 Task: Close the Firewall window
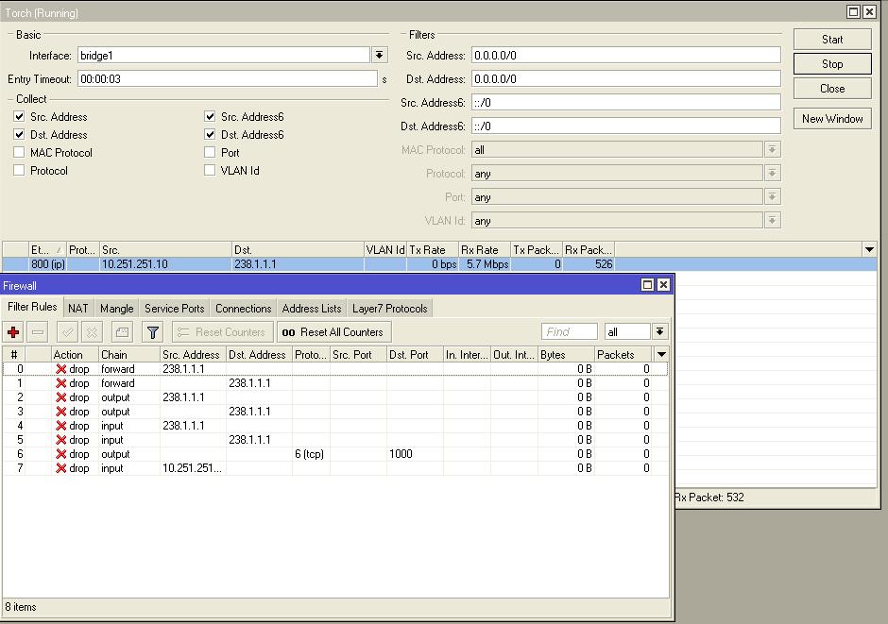663,284
